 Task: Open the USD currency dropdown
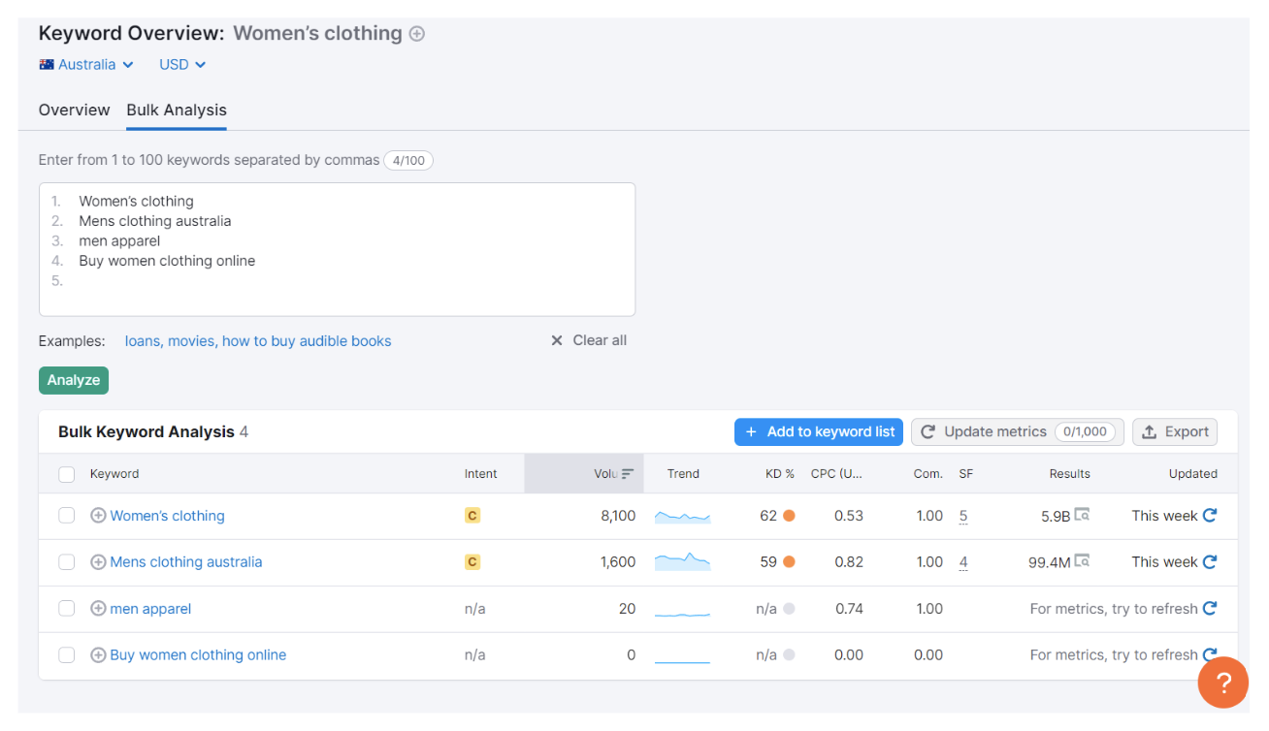point(181,64)
